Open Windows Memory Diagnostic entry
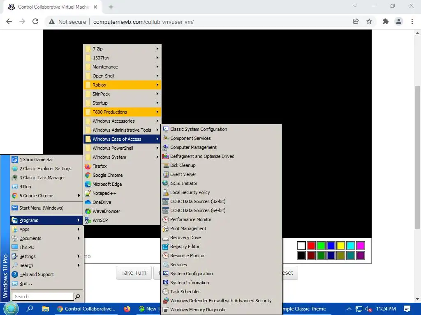The height and width of the screenshot is (315, 421). pos(222,310)
